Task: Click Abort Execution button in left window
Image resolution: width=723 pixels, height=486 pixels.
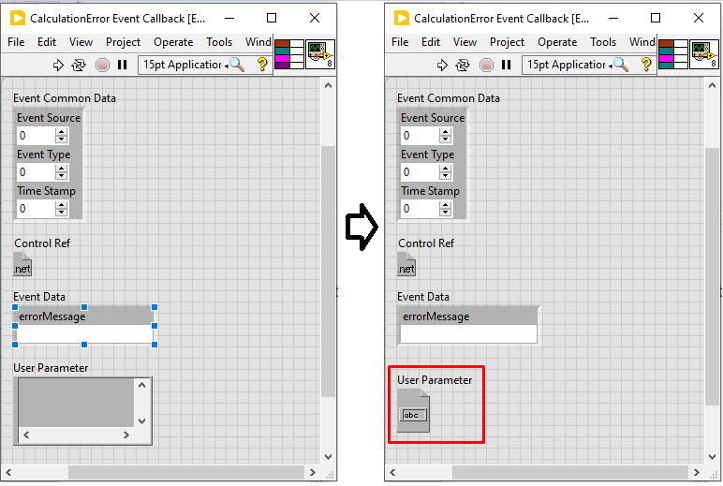Action: pyautogui.click(x=102, y=65)
